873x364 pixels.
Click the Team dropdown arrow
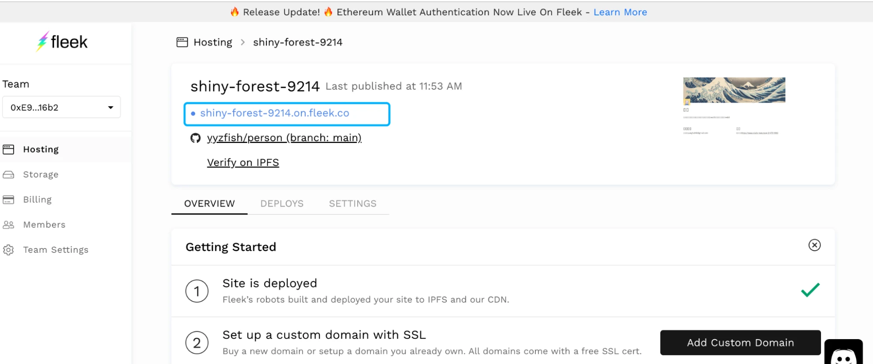(x=110, y=108)
